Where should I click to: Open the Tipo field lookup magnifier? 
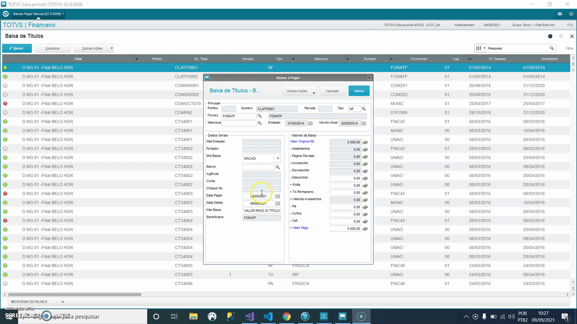(364, 109)
